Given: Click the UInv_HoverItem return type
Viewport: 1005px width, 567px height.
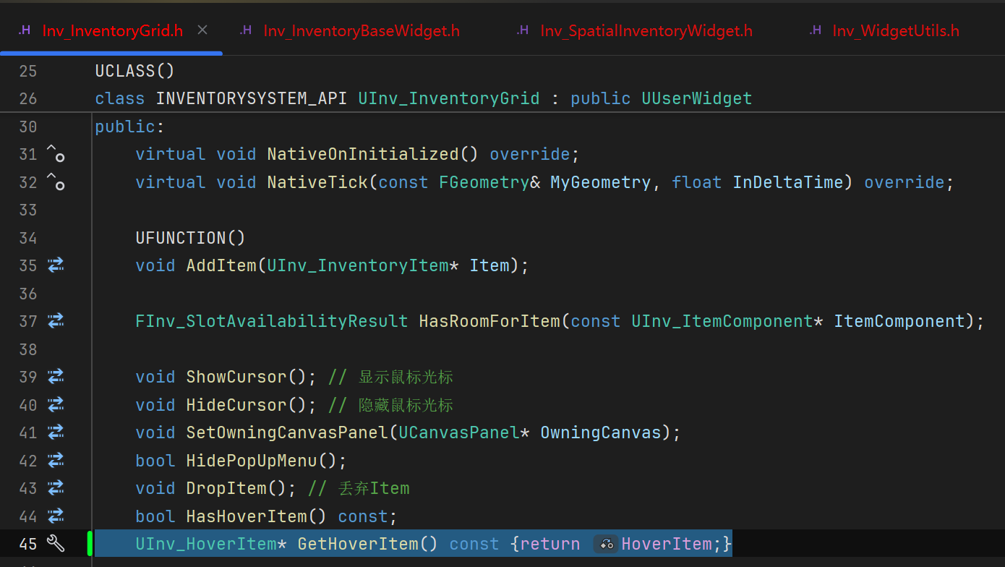Looking at the screenshot, I should tap(206, 544).
